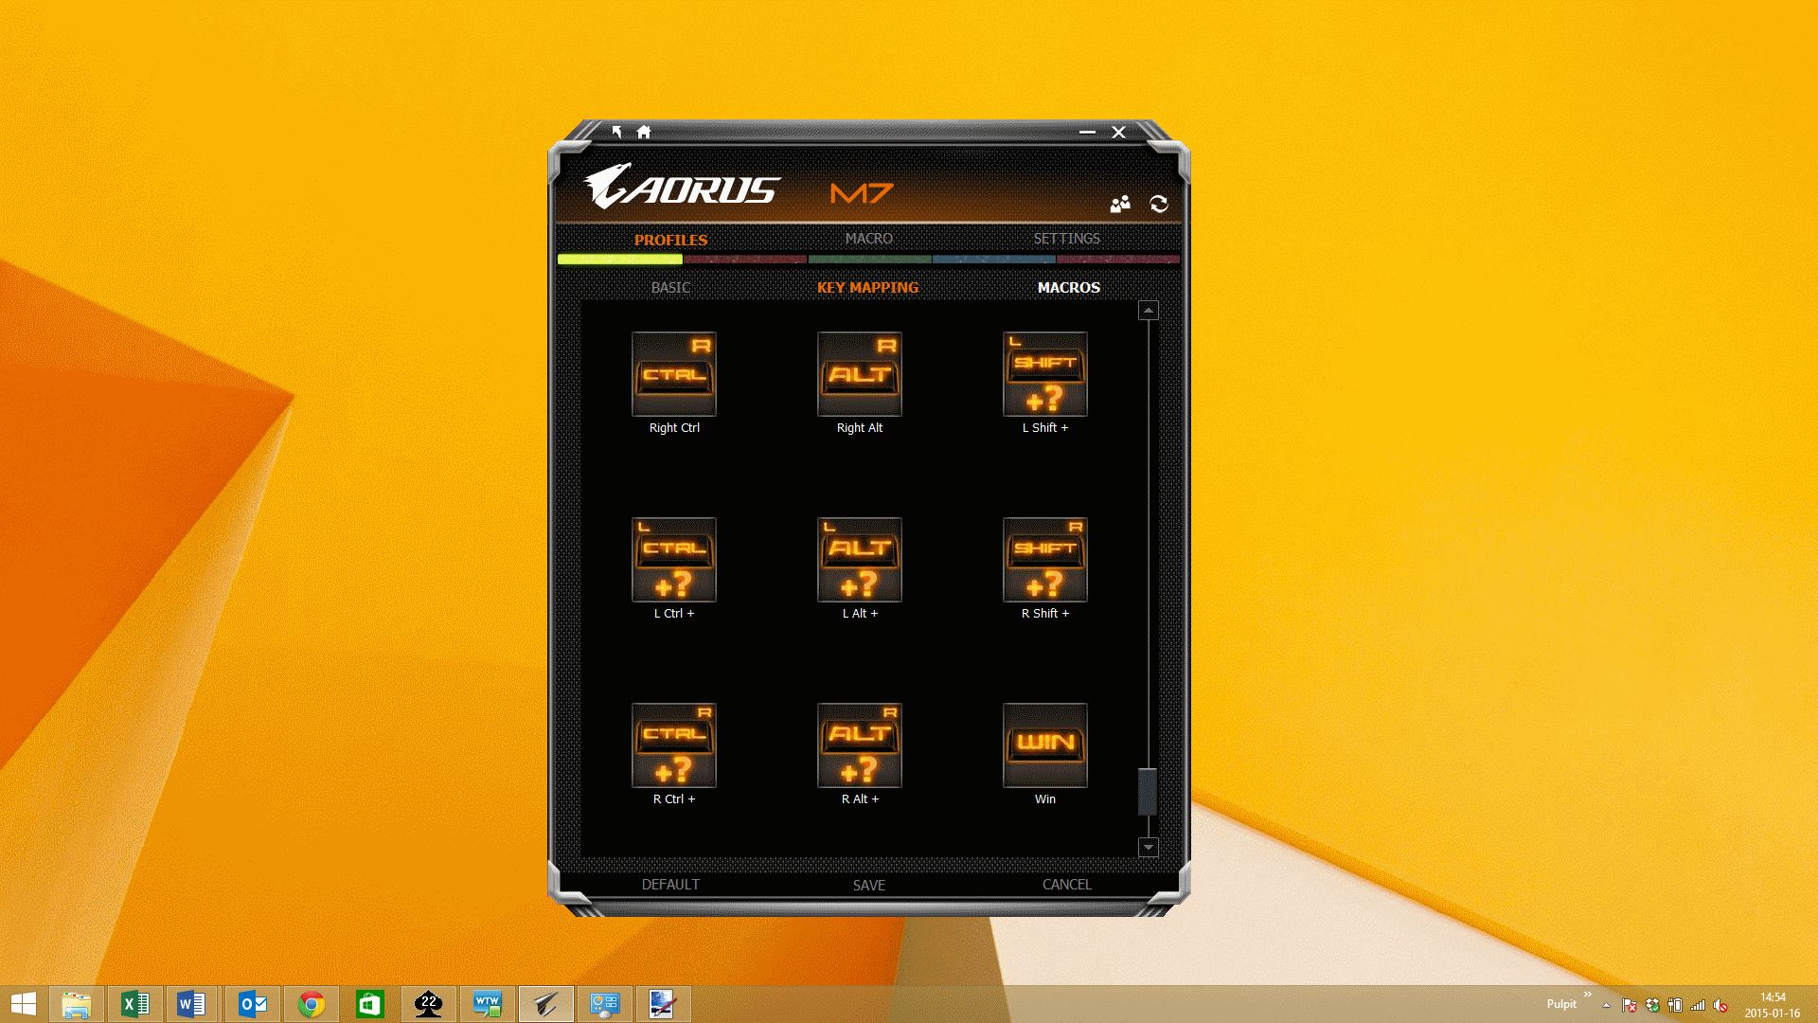Select the L Alt + key icon
The width and height of the screenshot is (1818, 1023).
tap(859, 559)
